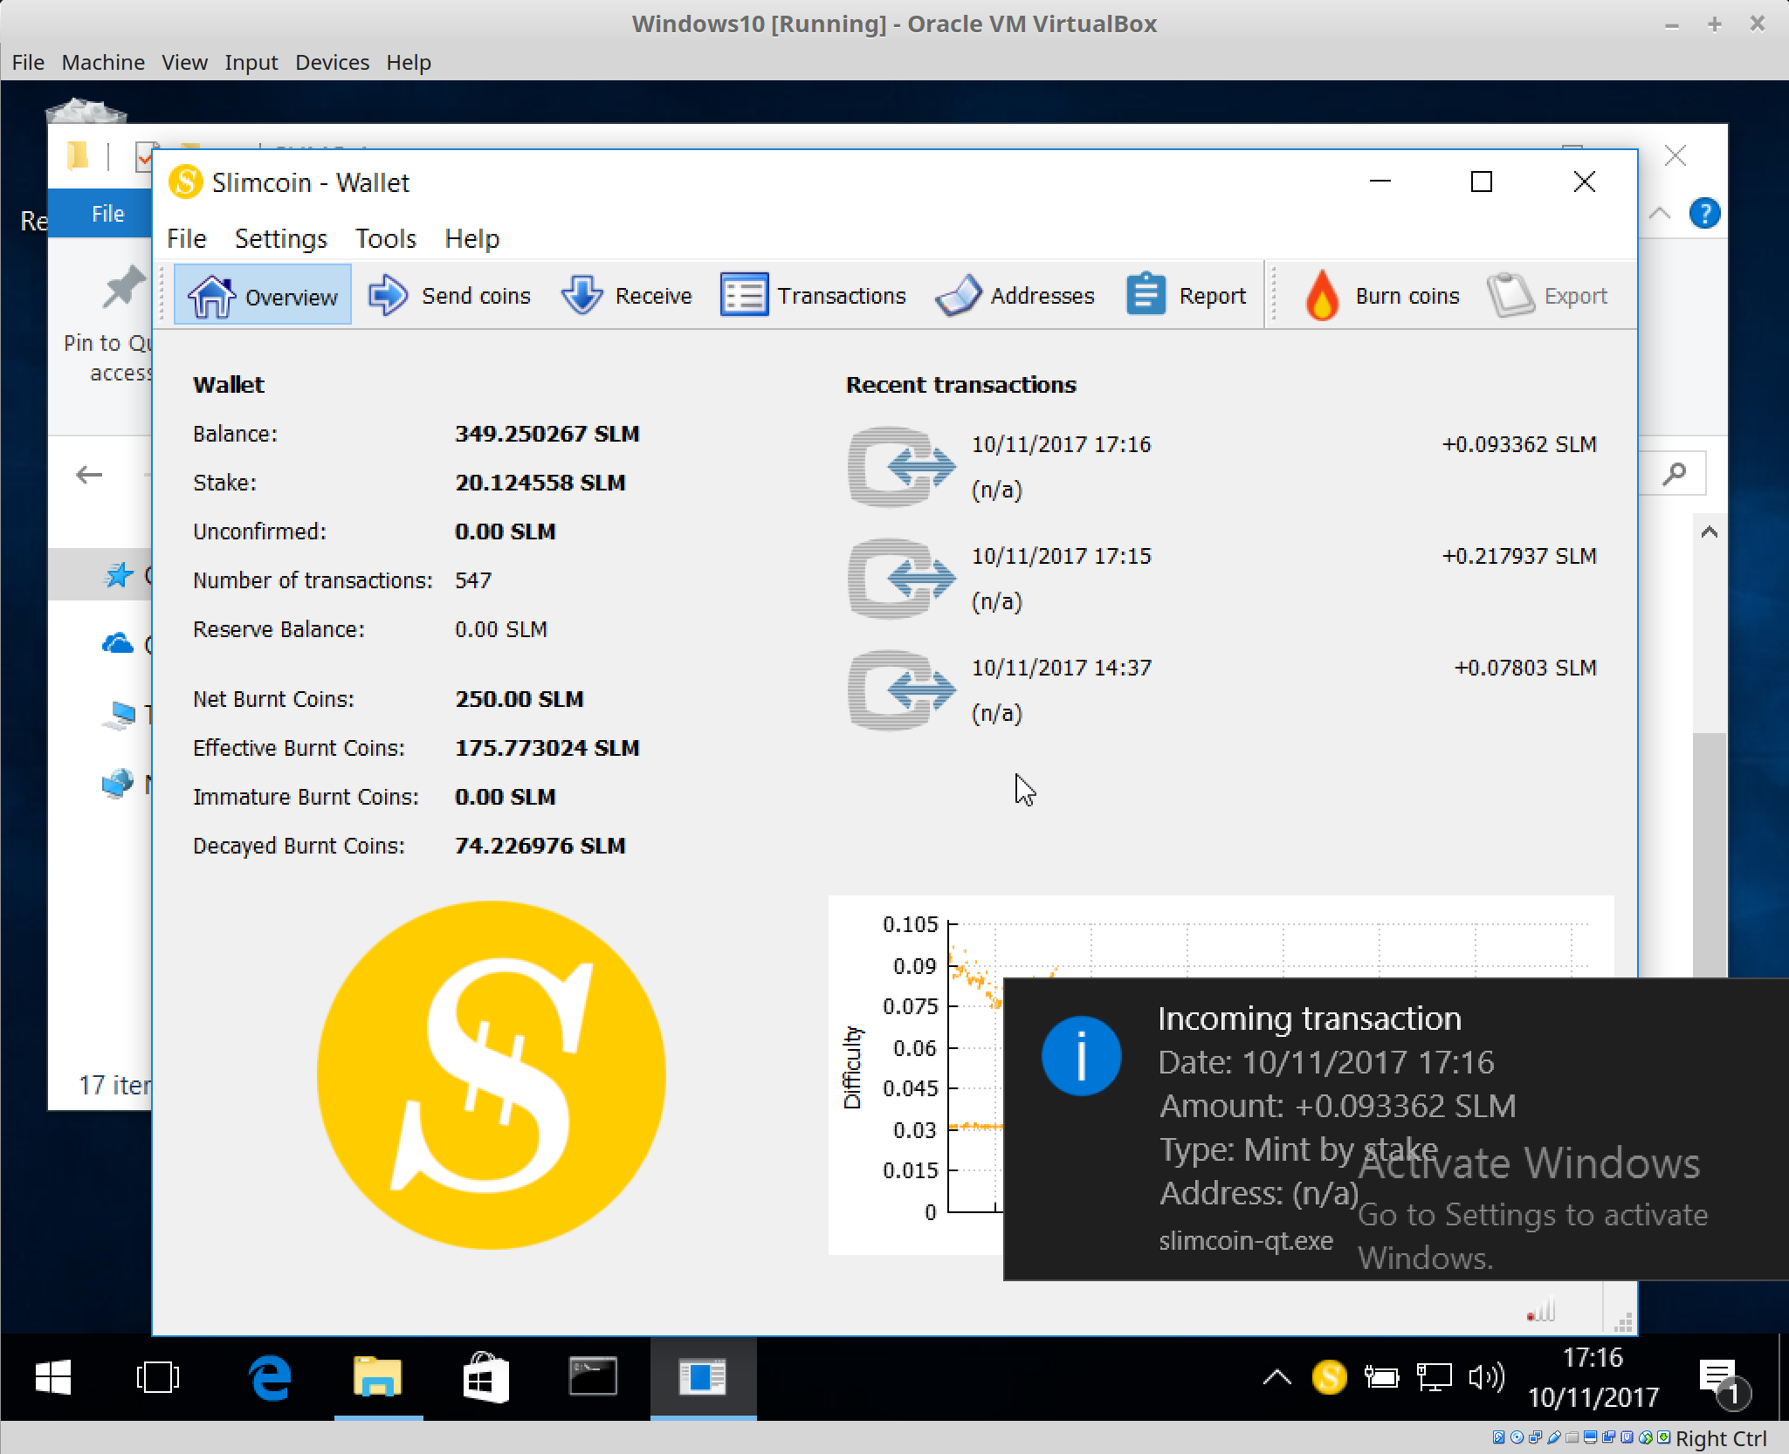Click the balance value 349.250267 SLM
The width and height of the screenshot is (1789, 1454).
[547, 434]
